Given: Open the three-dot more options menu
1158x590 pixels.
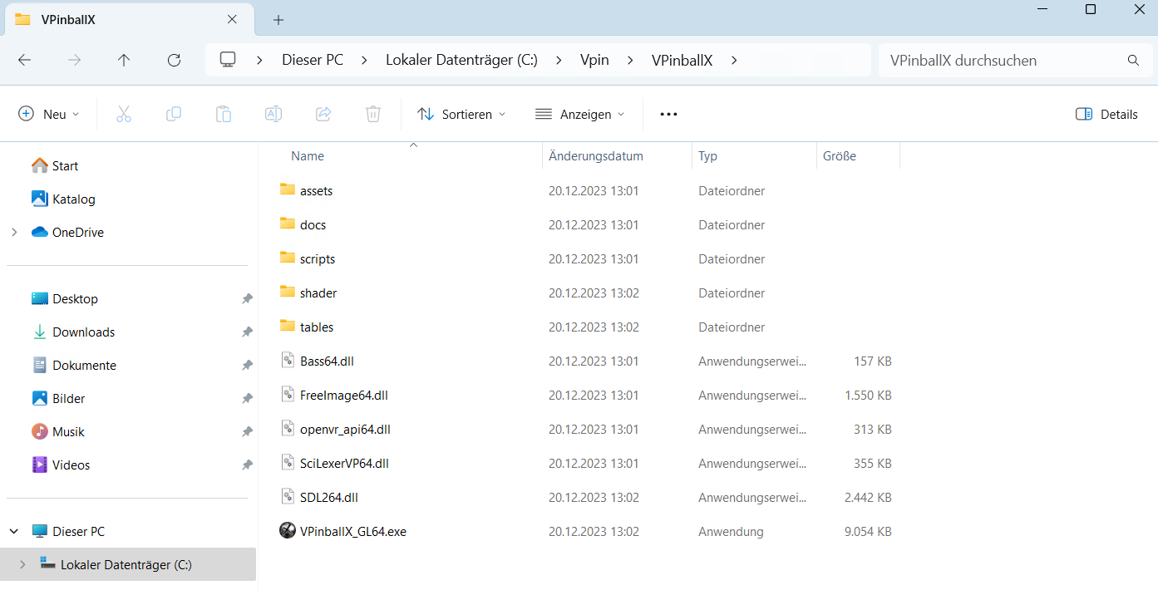Looking at the screenshot, I should (668, 114).
